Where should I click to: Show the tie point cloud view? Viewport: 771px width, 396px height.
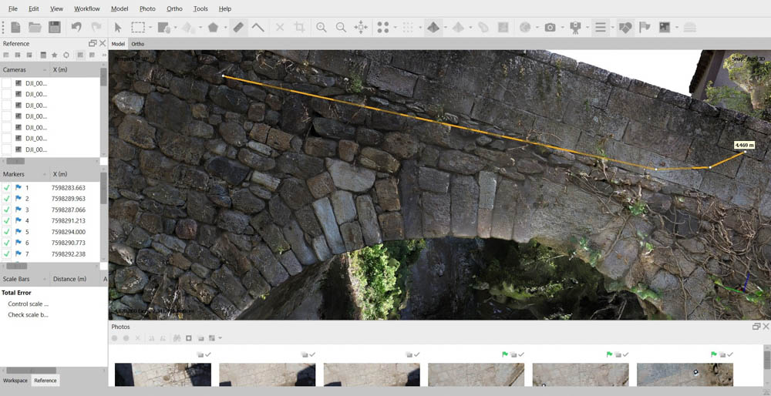[383, 28]
